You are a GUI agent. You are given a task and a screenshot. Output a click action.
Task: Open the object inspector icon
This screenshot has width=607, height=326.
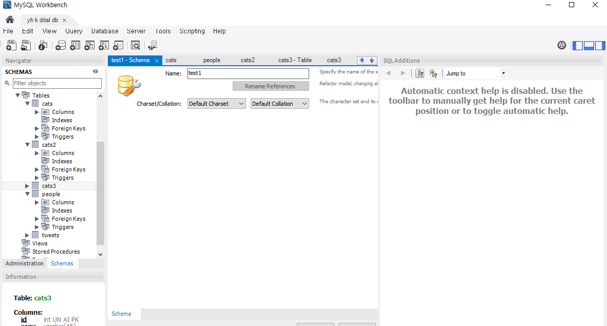[x=43, y=45]
